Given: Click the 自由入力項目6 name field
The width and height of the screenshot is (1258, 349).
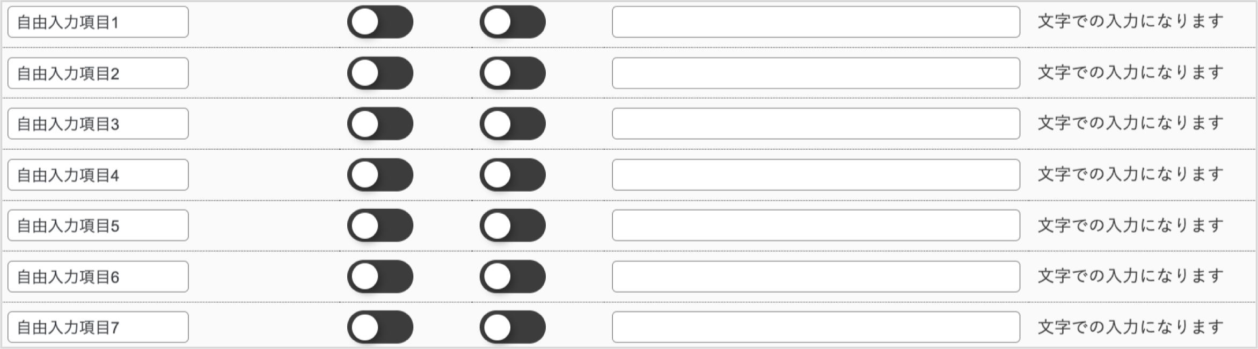Looking at the screenshot, I should tap(98, 277).
